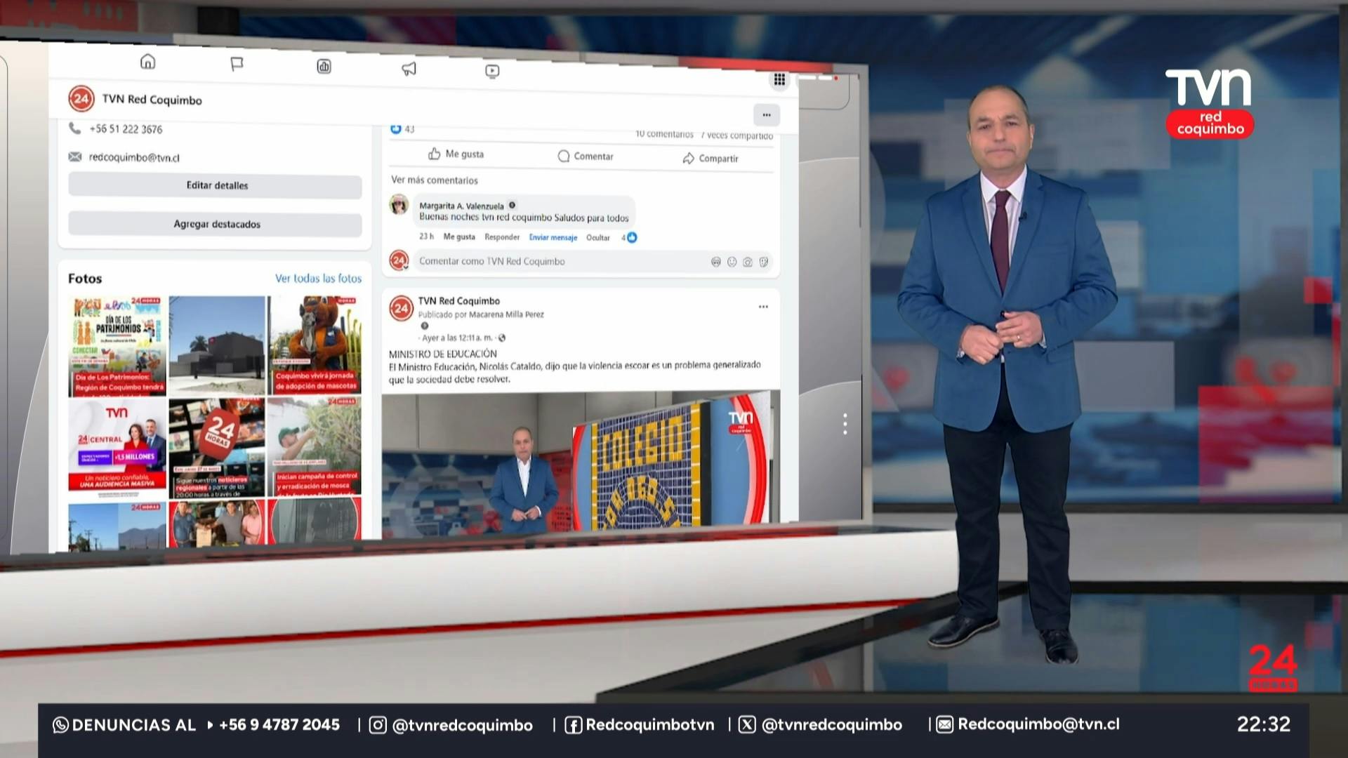Click the Agregar destacados button

pyautogui.click(x=216, y=225)
